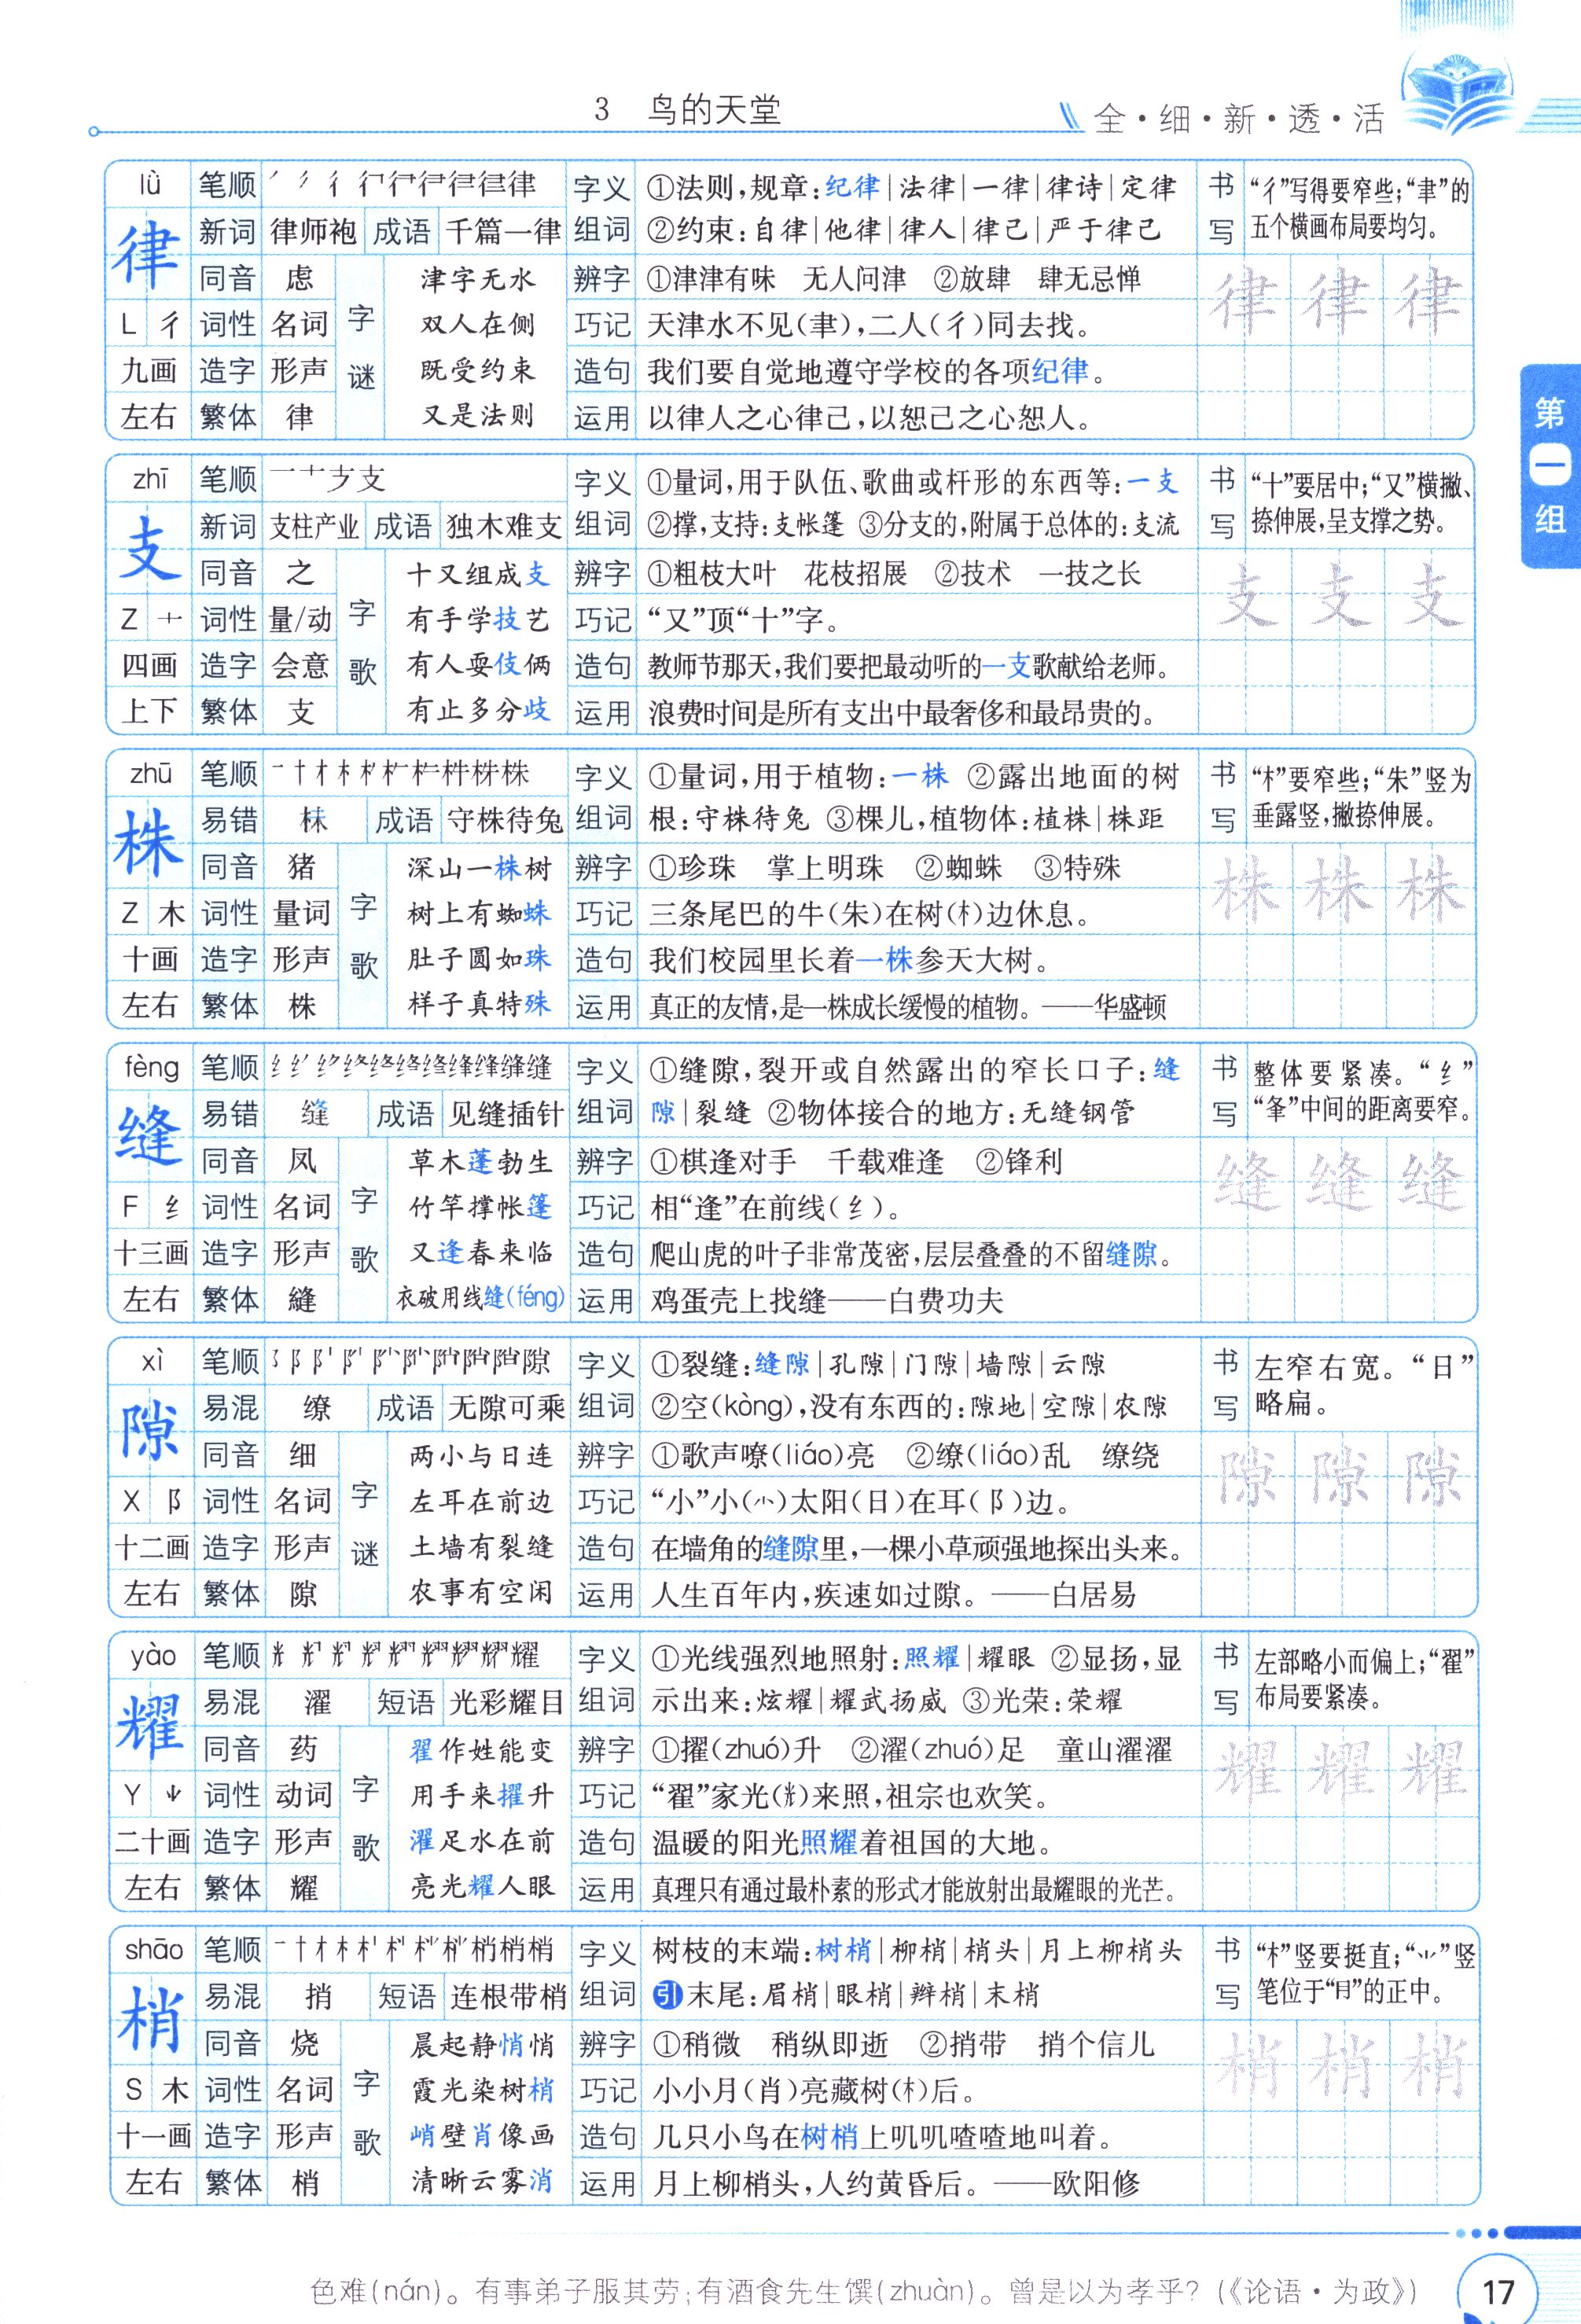
Task: Click the pinyin label fèng
Action: tap(151, 1067)
